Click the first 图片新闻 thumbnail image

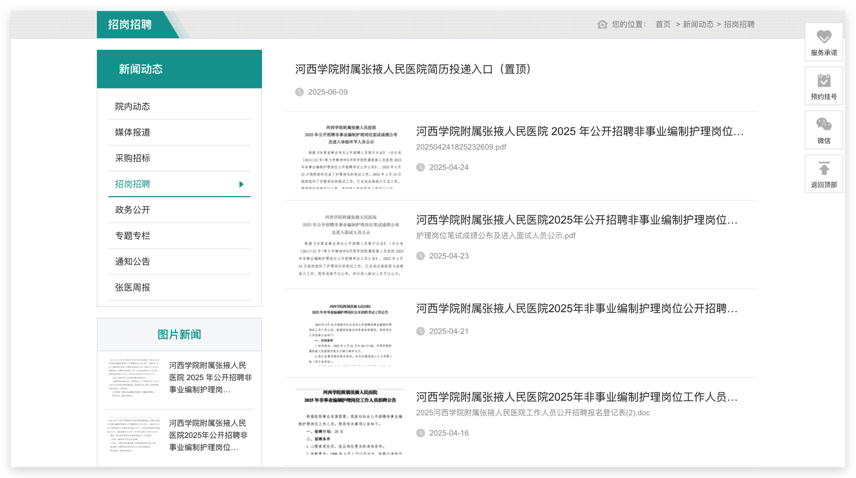pos(134,378)
